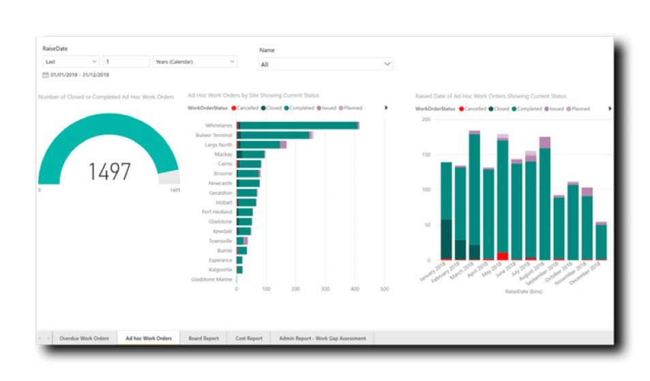Switch to the Overdue Work Orders tab
Image resolution: width=650 pixels, height=381 pixels.
point(84,338)
